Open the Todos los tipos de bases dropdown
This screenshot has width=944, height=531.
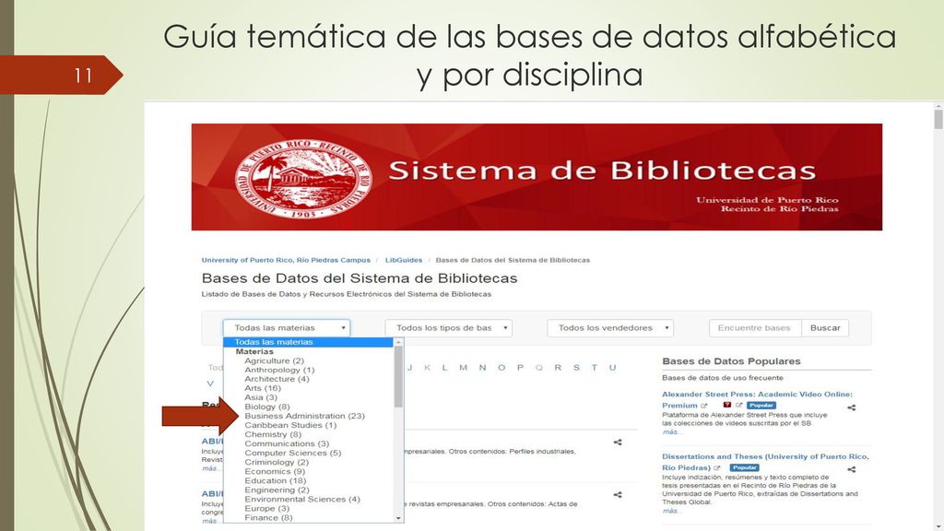pyautogui.click(x=449, y=328)
